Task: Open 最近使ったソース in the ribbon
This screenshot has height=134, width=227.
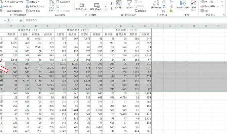Action: 36,6
